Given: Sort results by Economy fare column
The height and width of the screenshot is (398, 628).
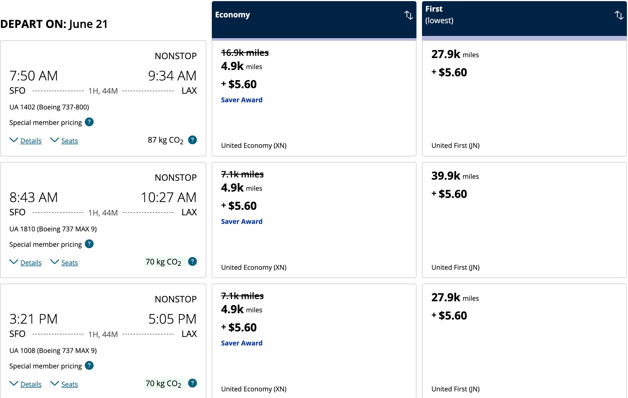Looking at the screenshot, I should click(x=408, y=15).
